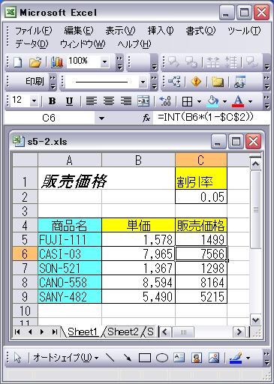
Task: Toggle Bold formatting
Action: (52, 101)
